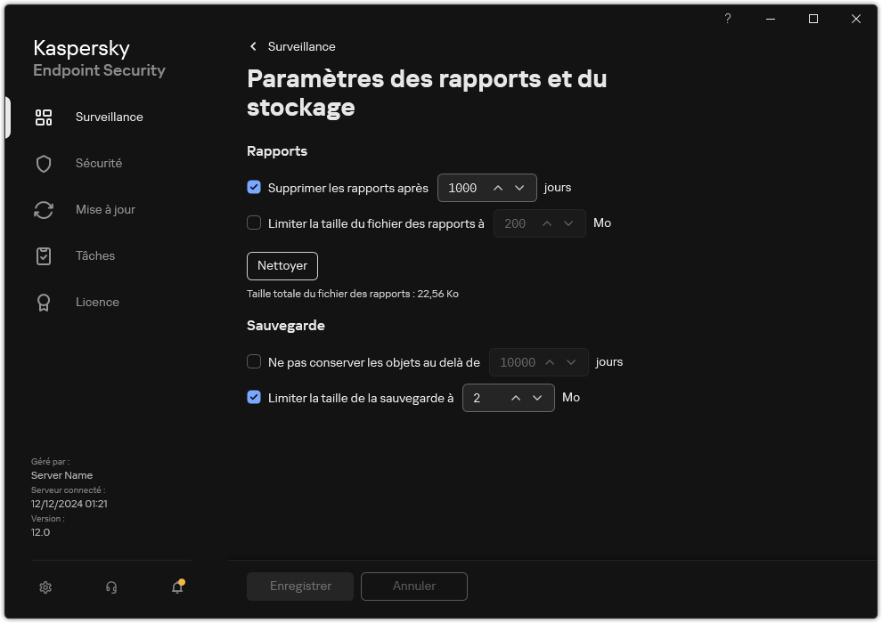Click Annuler to discard changes

413,586
